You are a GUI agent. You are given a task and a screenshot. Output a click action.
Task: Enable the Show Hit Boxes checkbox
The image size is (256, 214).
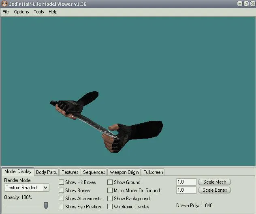(62, 182)
